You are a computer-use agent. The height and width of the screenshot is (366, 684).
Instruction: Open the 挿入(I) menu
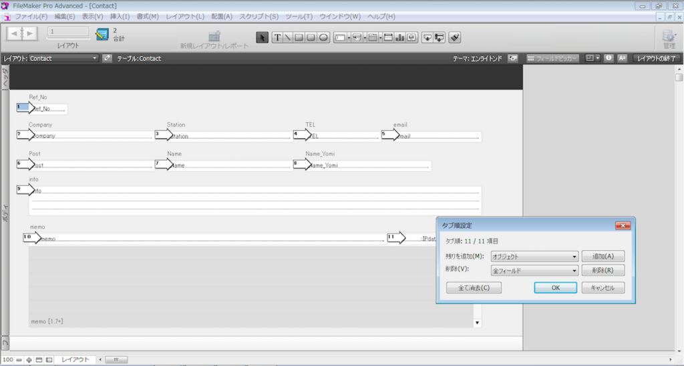point(120,17)
